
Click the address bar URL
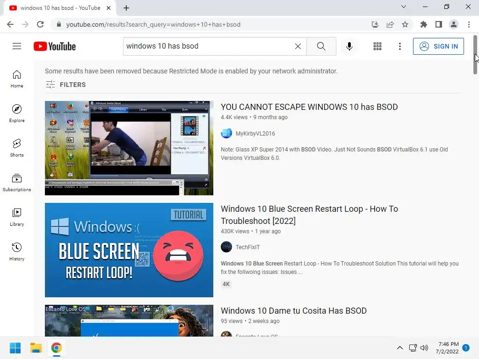click(153, 24)
